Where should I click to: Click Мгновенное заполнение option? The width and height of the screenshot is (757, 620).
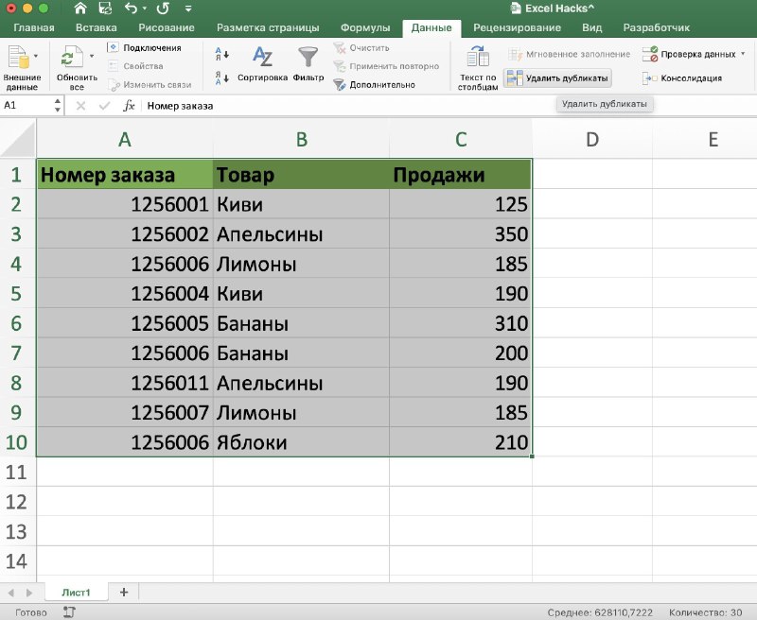(570, 54)
